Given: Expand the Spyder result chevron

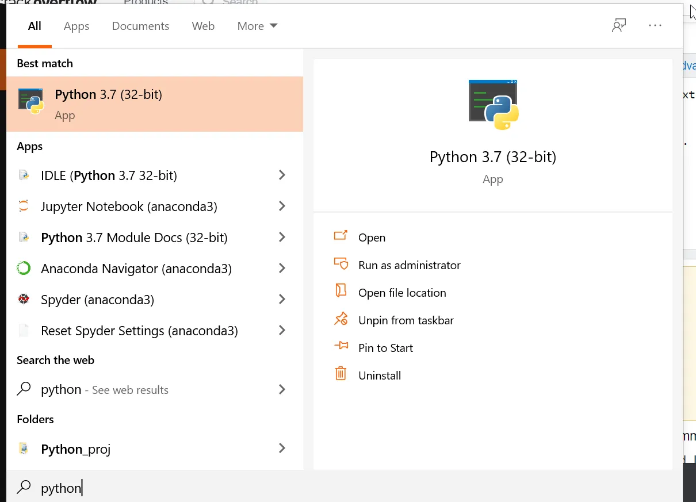Looking at the screenshot, I should point(282,299).
